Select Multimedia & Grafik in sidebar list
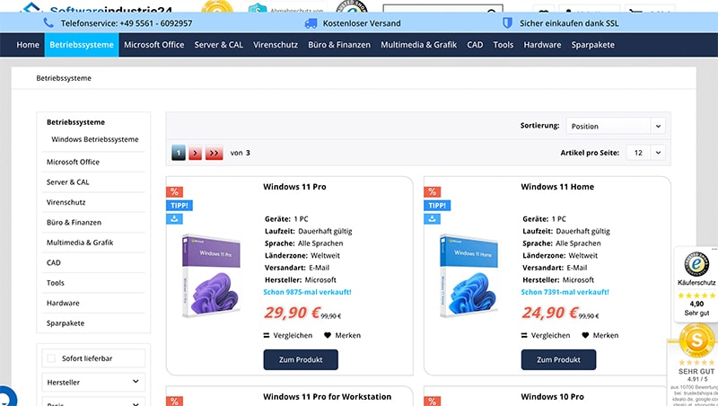Viewport: 718px width, 406px height. click(80, 243)
